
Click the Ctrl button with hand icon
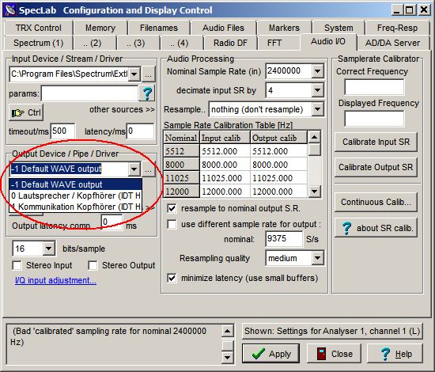pos(26,112)
